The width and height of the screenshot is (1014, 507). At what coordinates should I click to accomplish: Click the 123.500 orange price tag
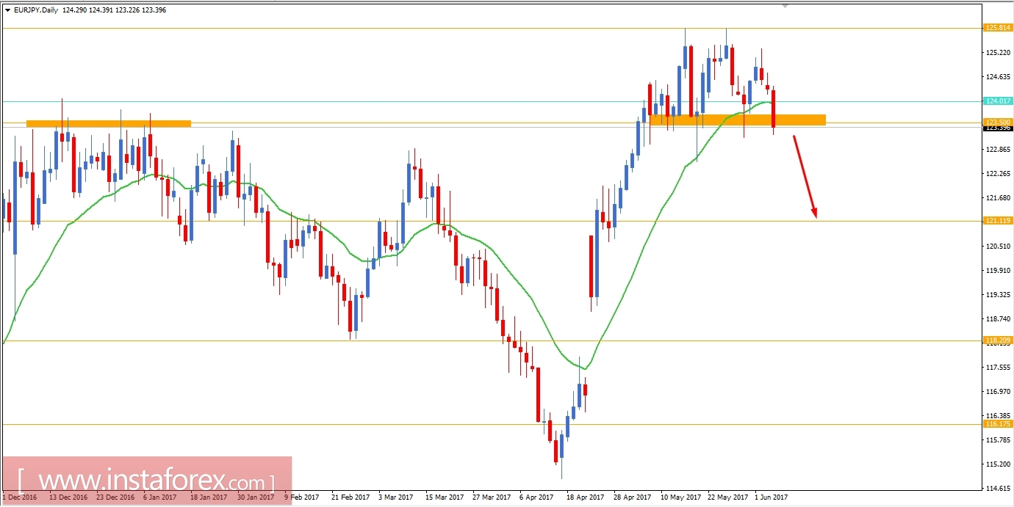point(999,120)
